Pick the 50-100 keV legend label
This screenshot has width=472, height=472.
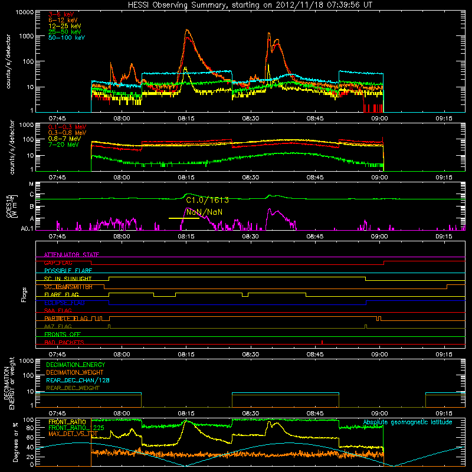(67, 38)
